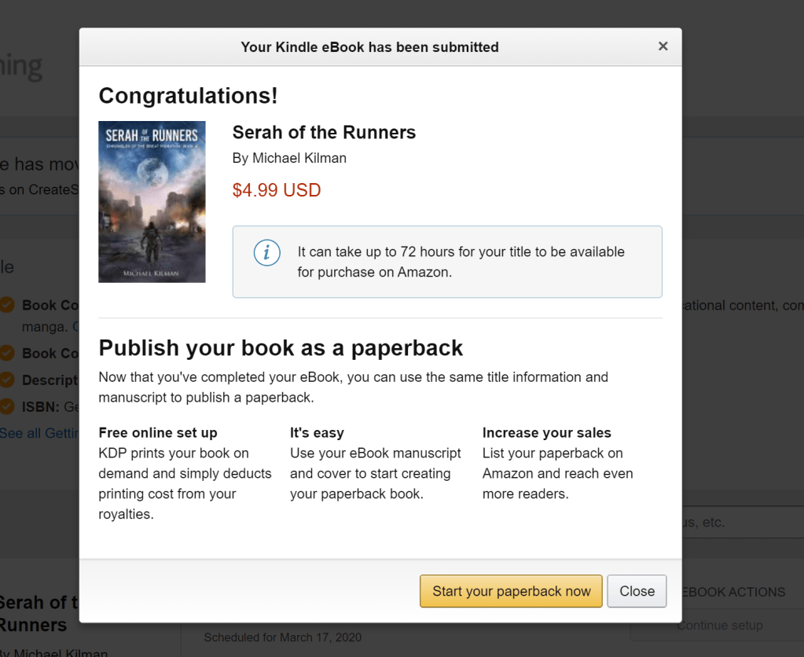The width and height of the screenshot is (804, 657).
Task: Click the topmost checkmark in background checklist
Action: click(7, 305)
